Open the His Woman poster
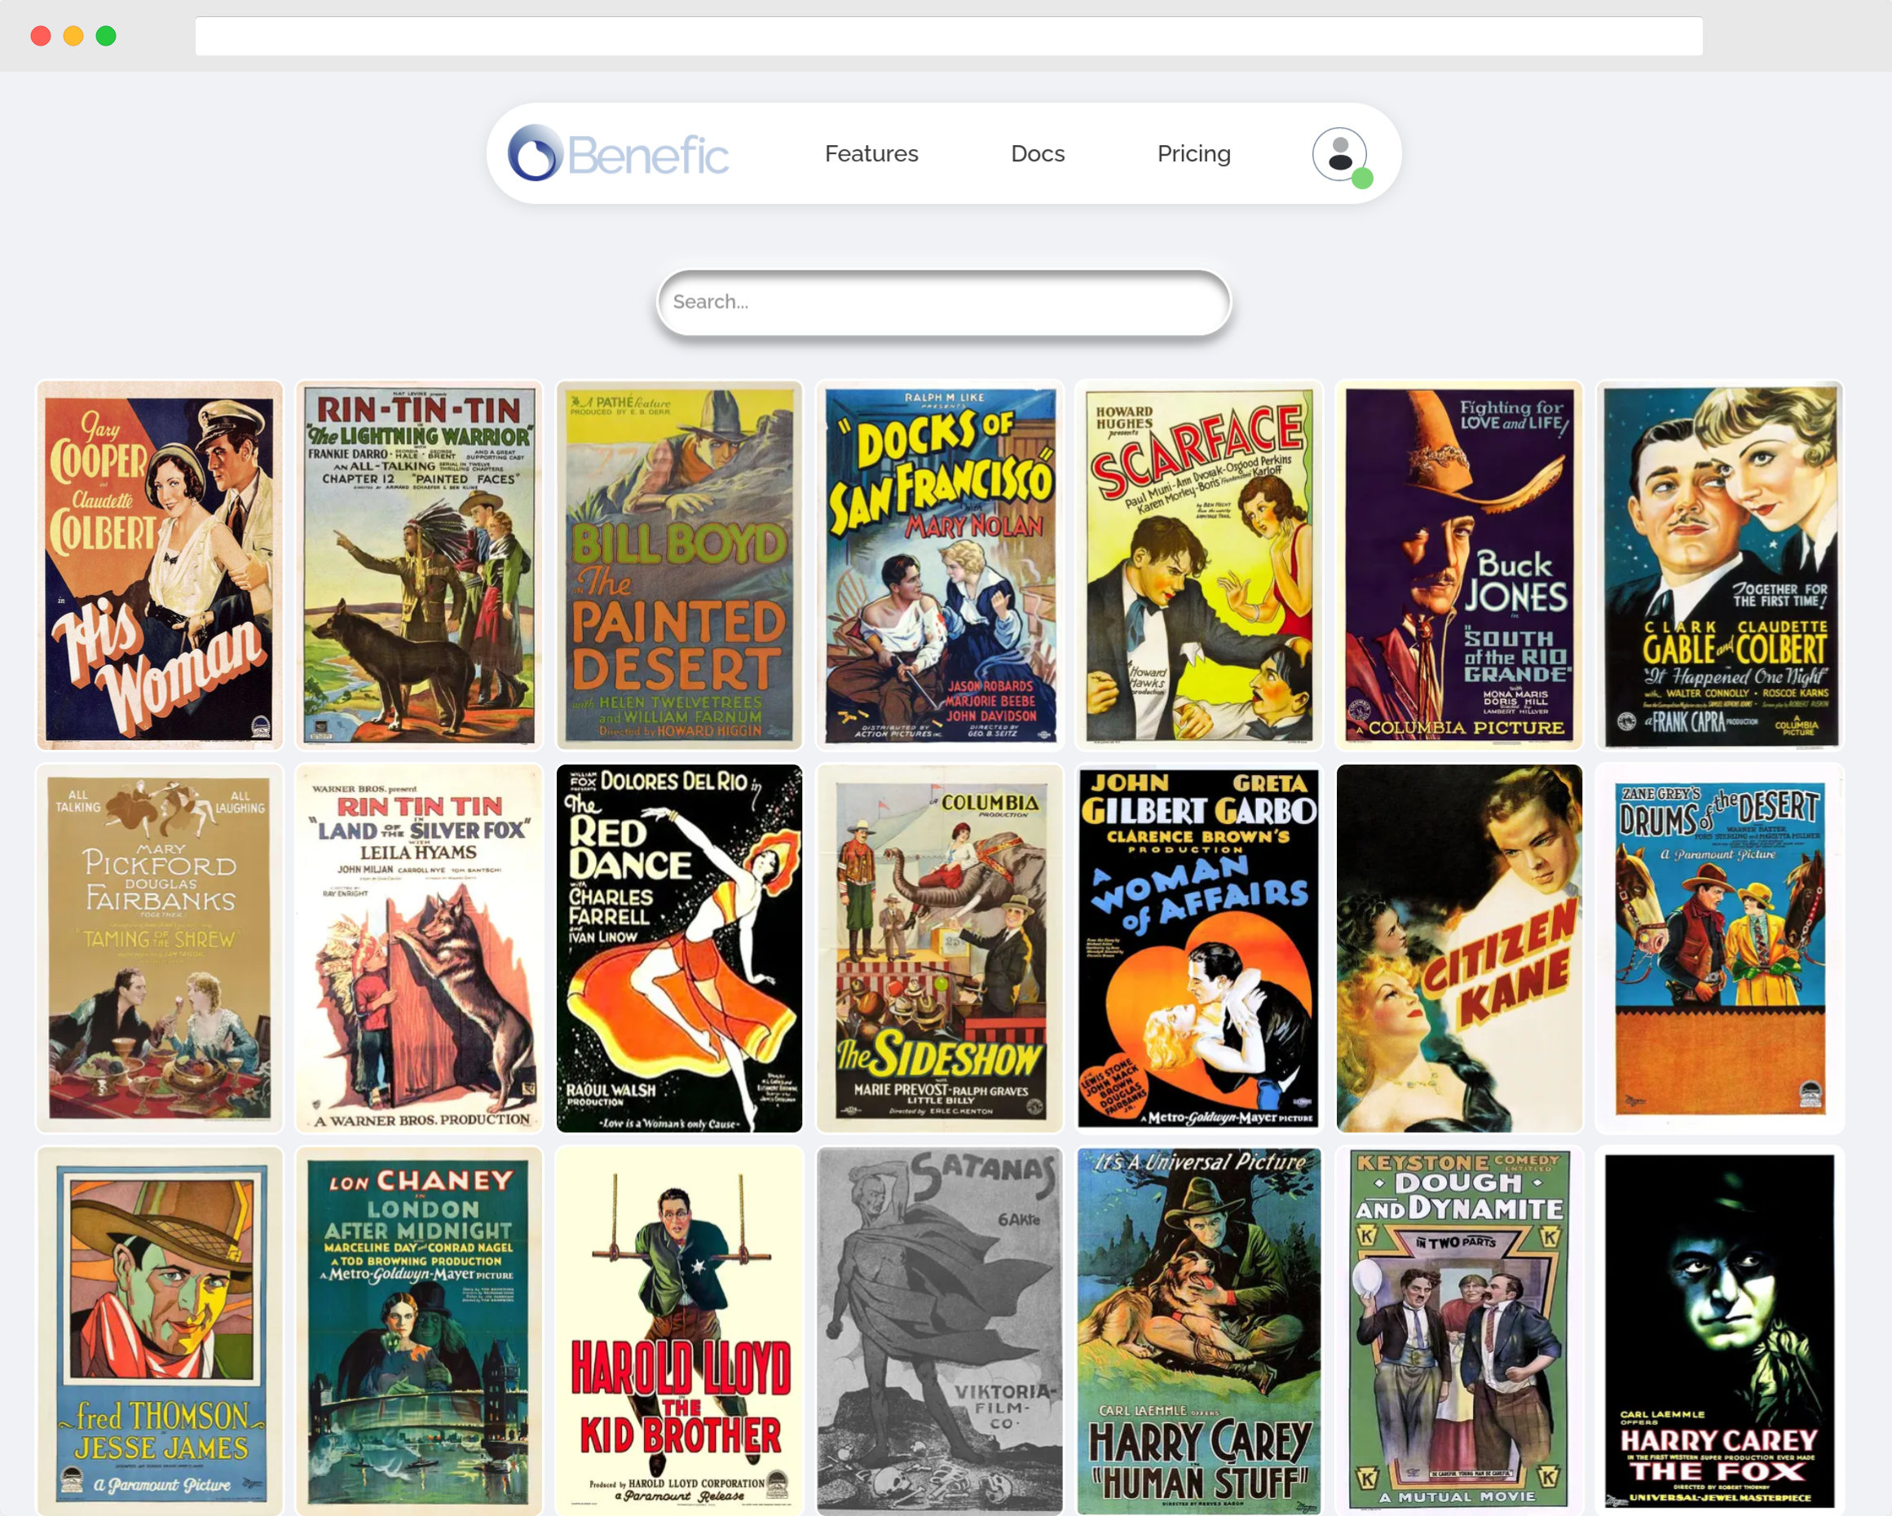 click(159, 565)
